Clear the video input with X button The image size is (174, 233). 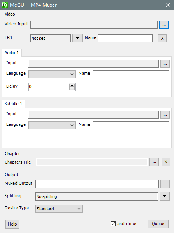[162, 38]
